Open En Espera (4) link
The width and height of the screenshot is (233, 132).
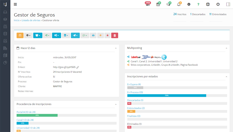click(x=134, y=84)
